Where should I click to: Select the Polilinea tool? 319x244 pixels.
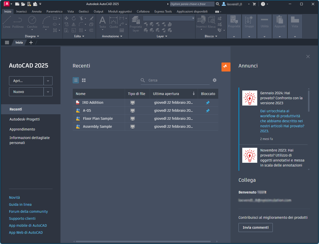[x=18, y=22]
